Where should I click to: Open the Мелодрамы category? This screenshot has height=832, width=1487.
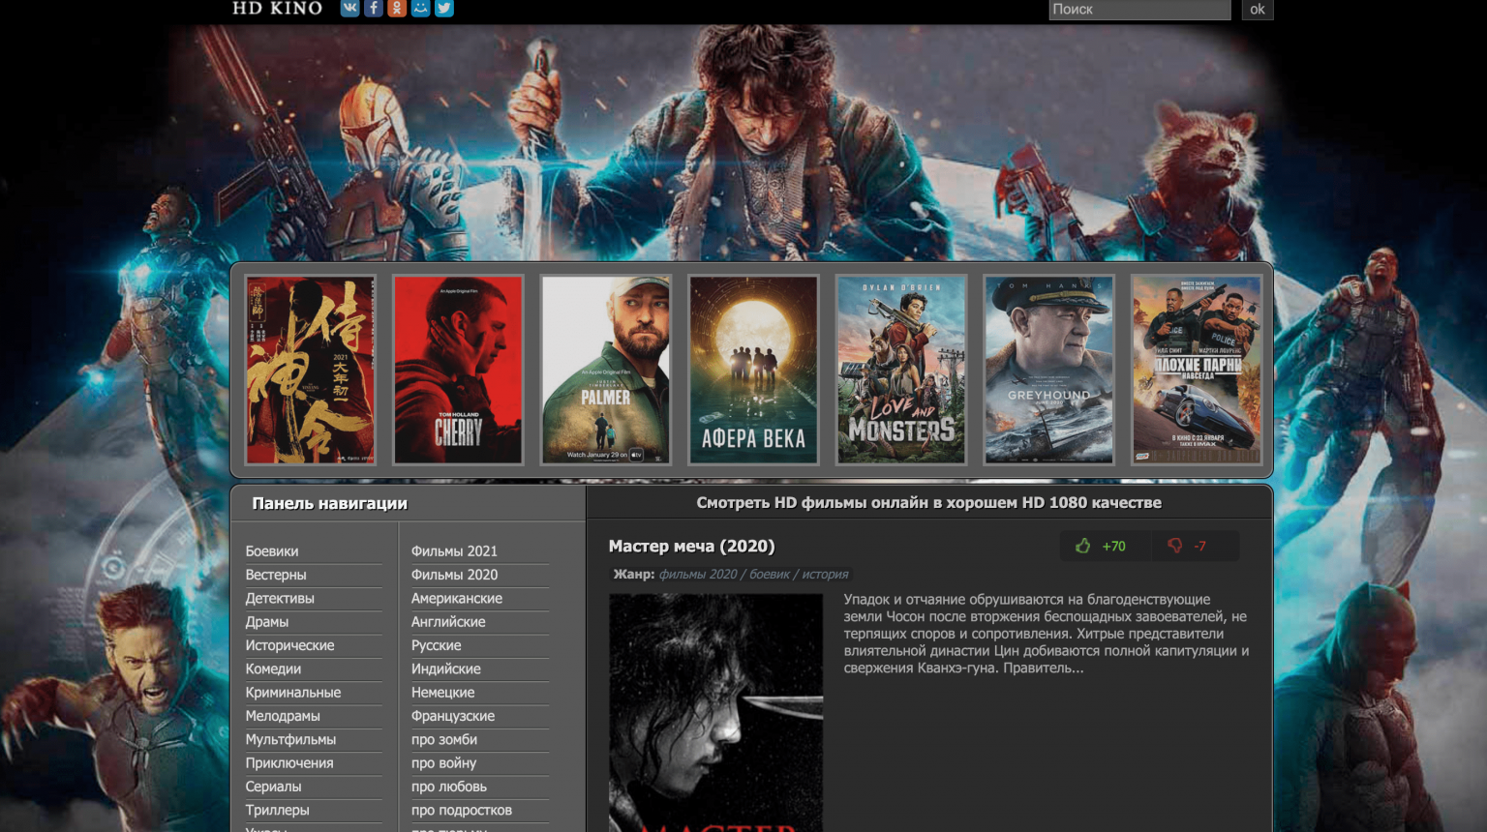pos(283,716)
